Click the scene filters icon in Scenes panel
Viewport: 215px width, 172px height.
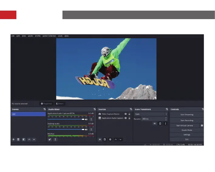(x=23, y=139)
